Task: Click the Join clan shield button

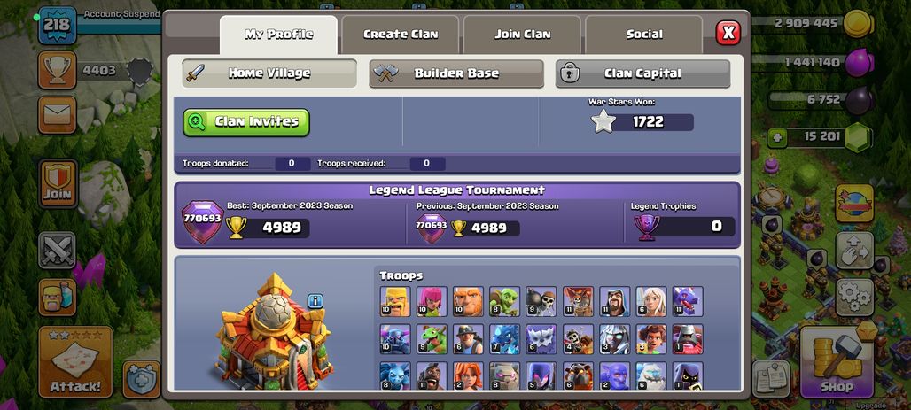Action: [x=58, y=183]
